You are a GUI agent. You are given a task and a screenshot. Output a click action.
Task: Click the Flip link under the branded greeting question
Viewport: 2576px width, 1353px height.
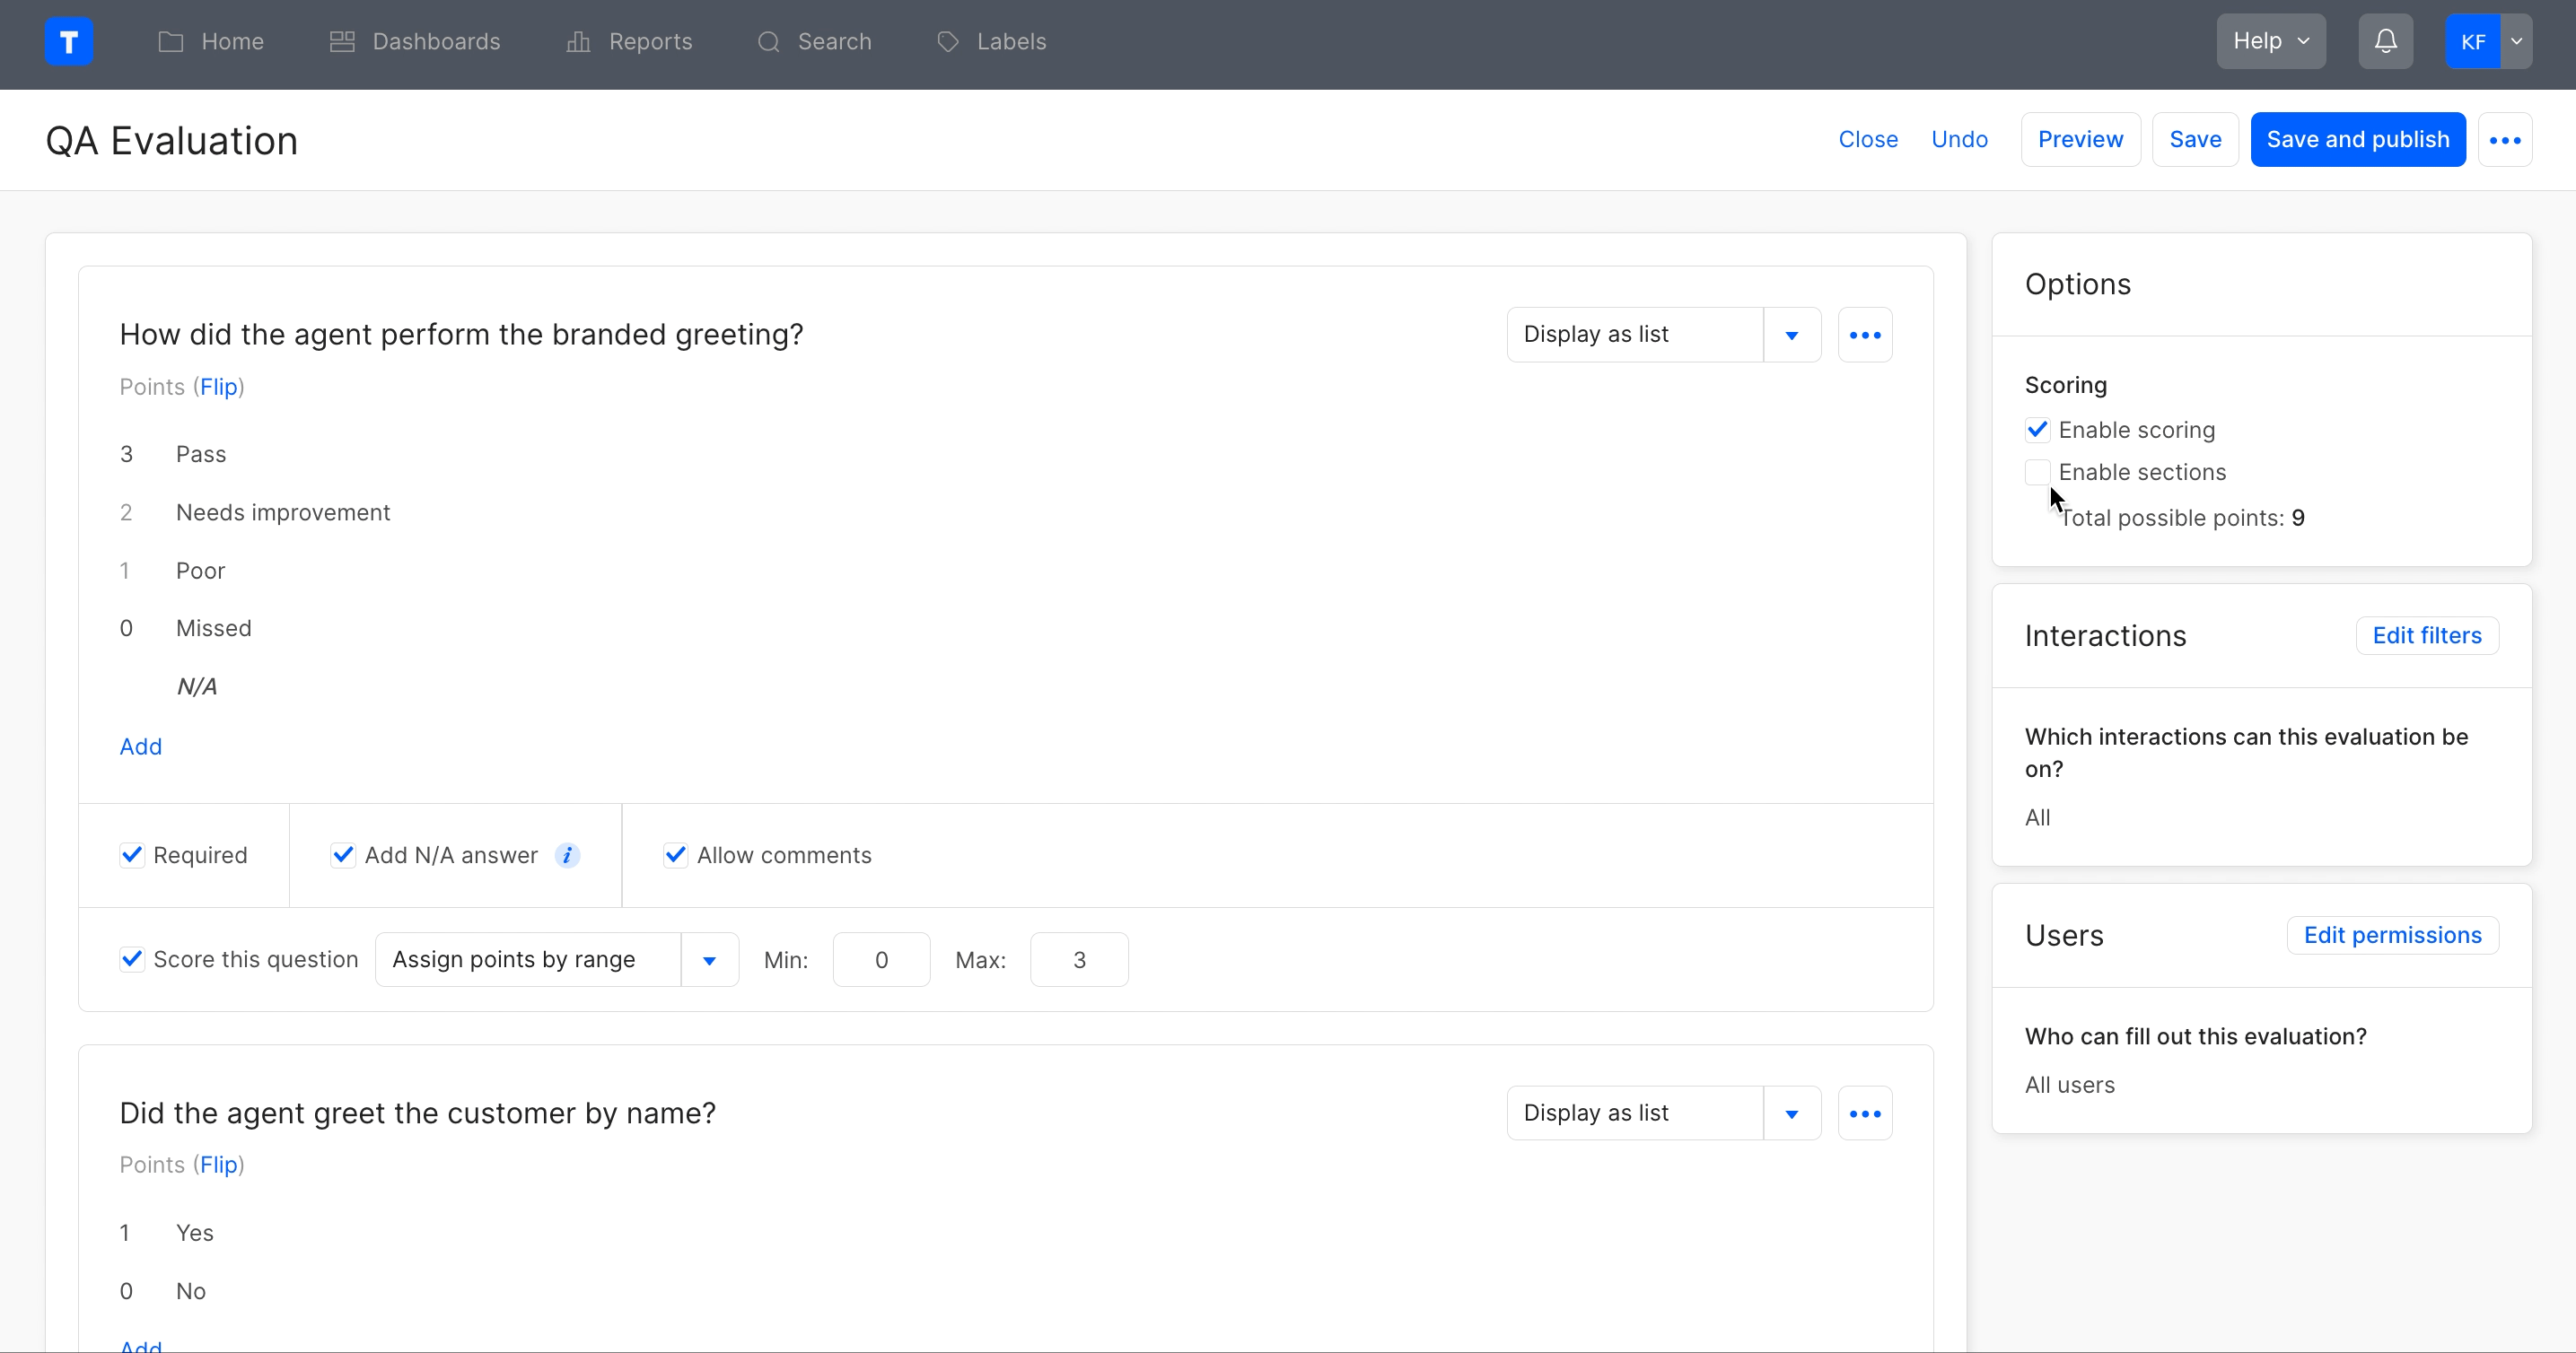pos(218,387)
